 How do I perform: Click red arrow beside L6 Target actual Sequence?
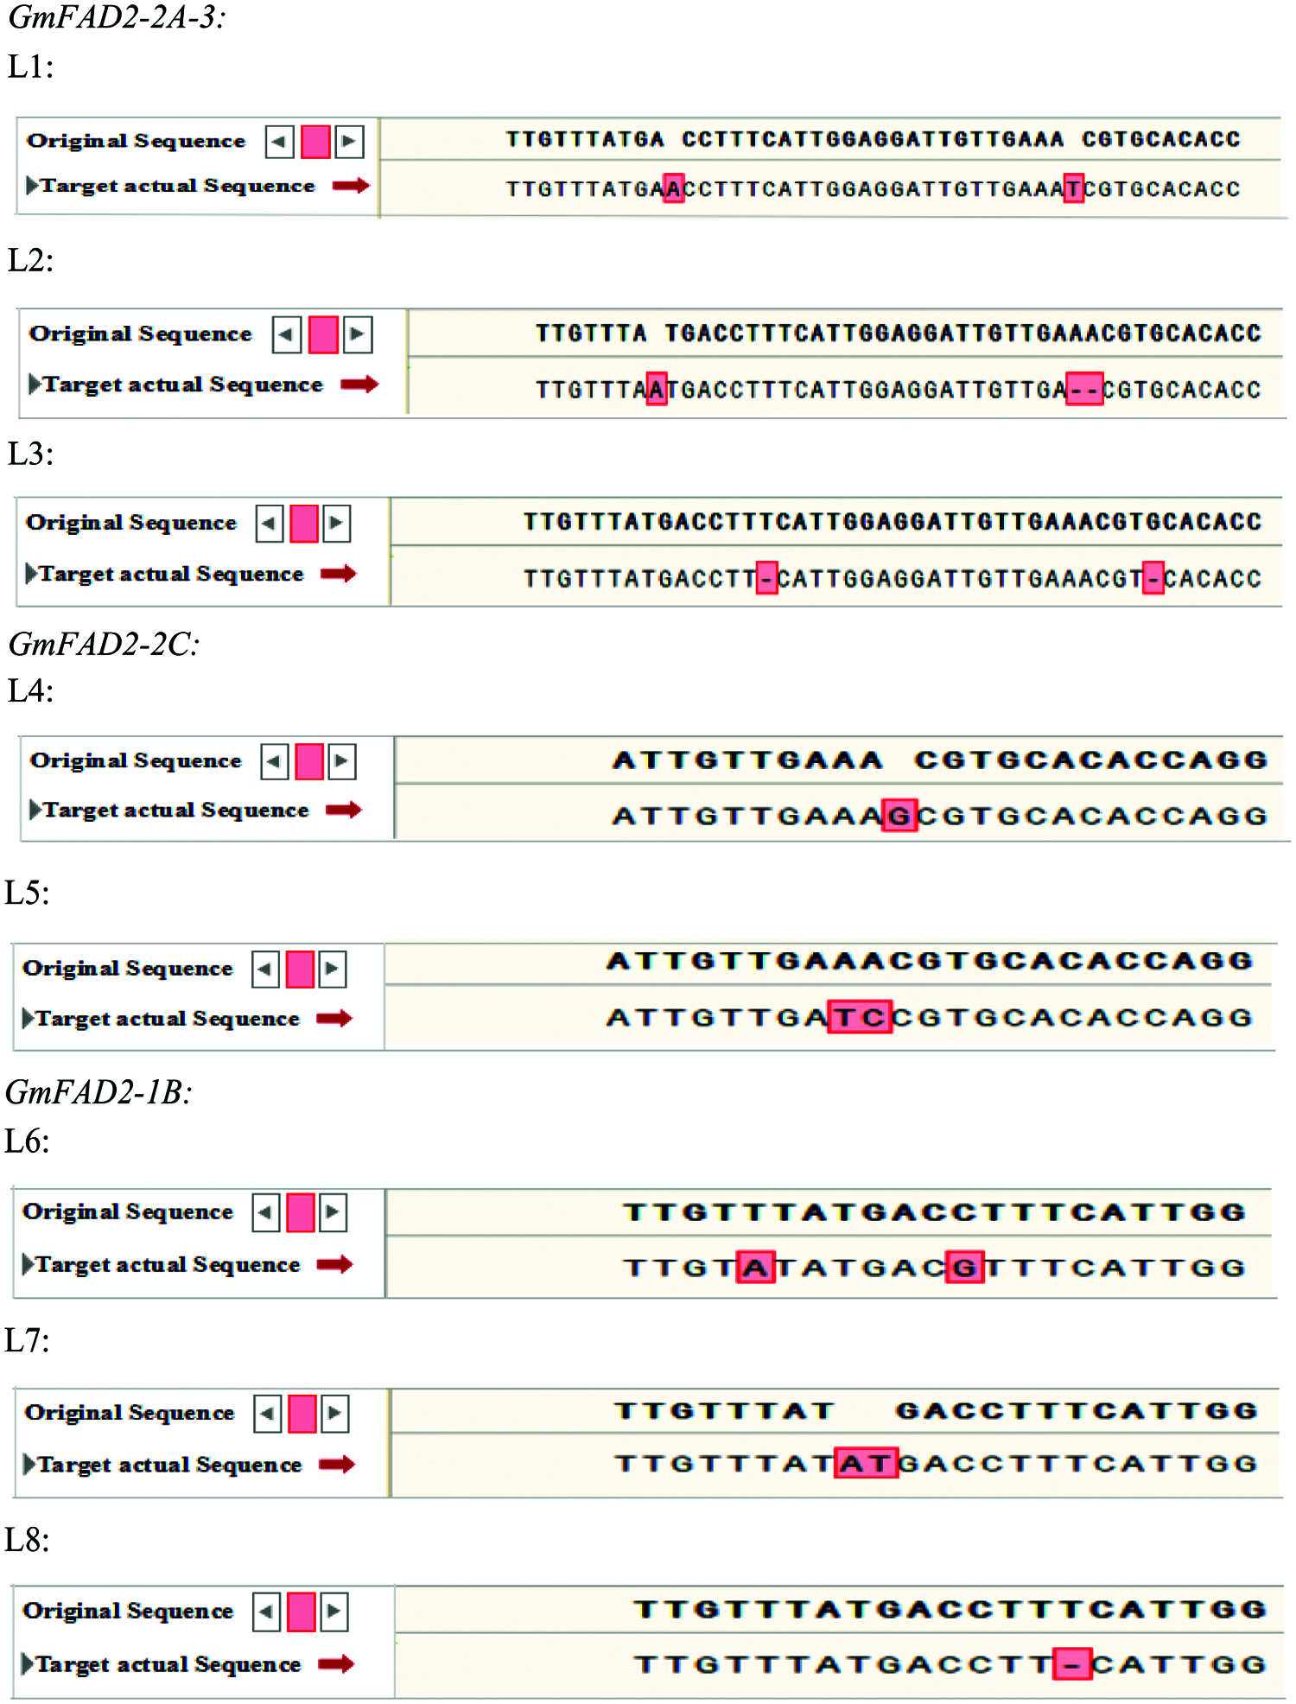point(334,1264)
